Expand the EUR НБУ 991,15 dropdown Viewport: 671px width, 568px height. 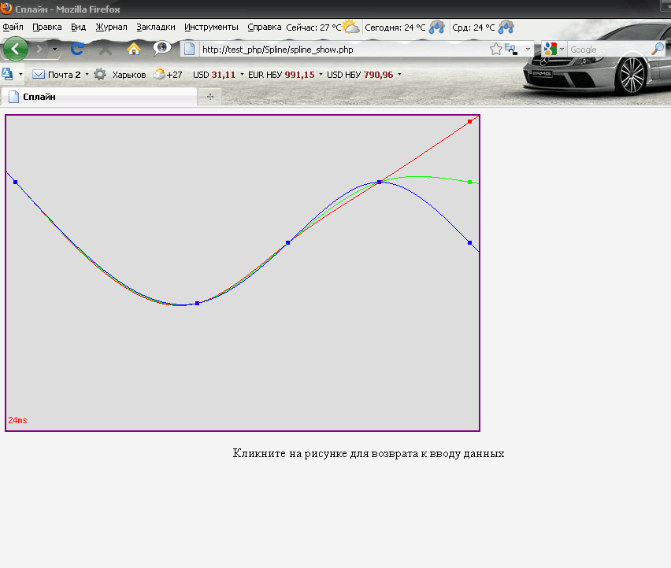tap(321, 75)
